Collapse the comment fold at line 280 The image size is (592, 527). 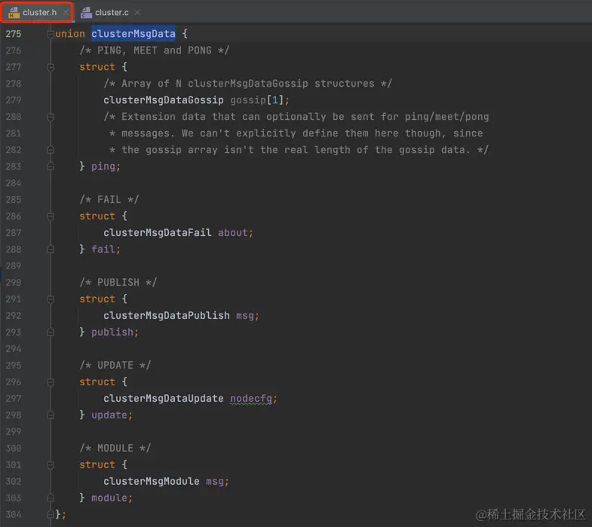[x=51, y=117]
